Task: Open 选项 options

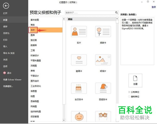Action: 5,66
